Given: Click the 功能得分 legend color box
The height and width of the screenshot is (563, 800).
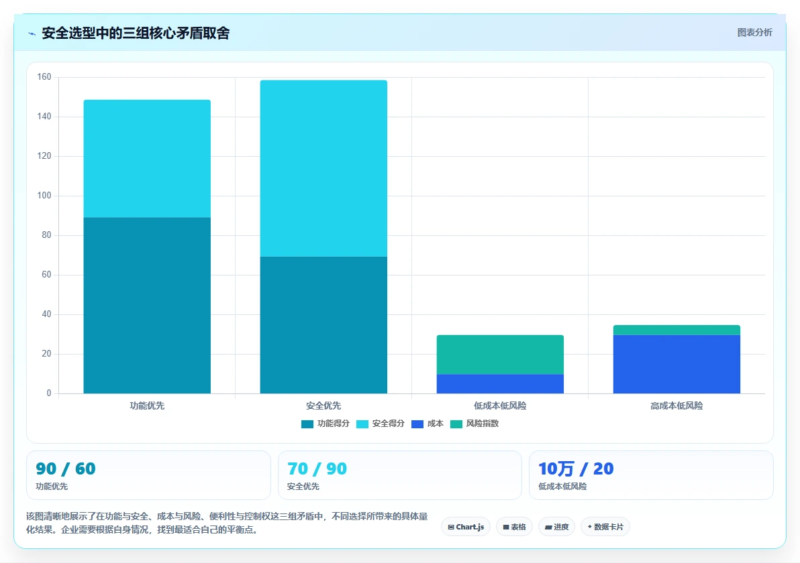Looking at the screenshot, I should pyautogui.click(x=307, y=424).
